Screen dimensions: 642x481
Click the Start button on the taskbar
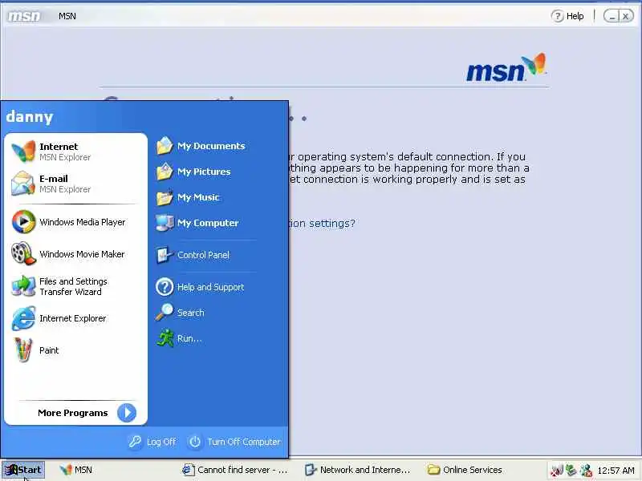point(23,470)
